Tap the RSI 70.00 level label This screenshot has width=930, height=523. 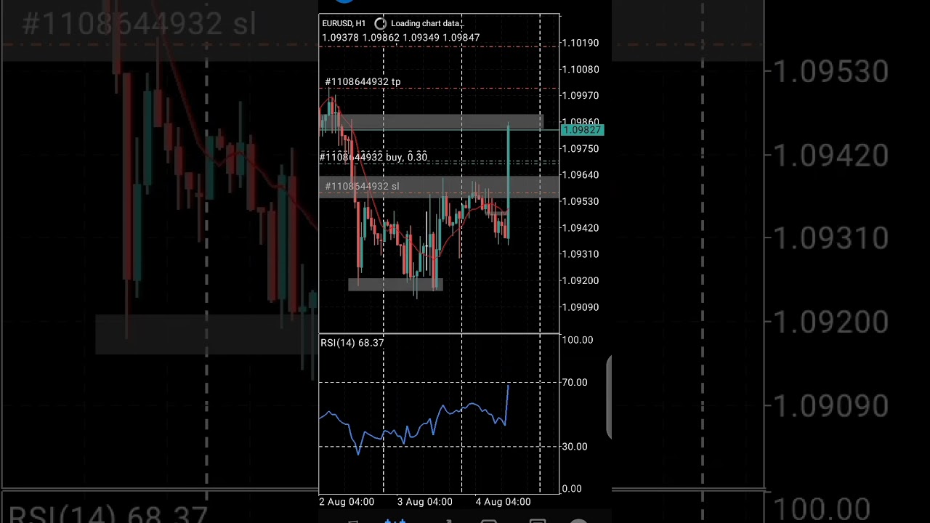pos(574,382)
